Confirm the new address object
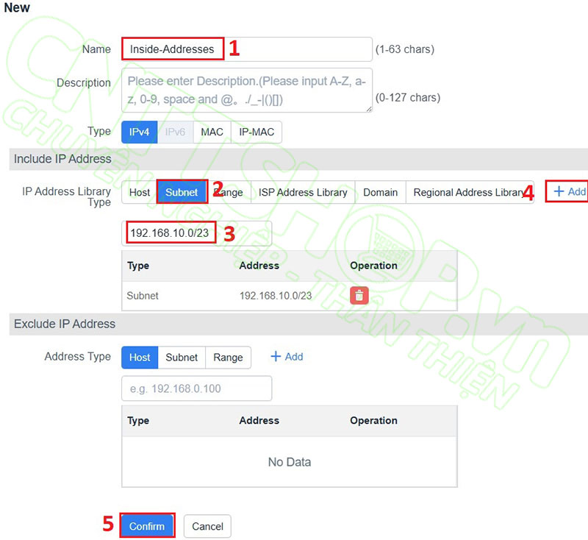 [x=147, y=525]
